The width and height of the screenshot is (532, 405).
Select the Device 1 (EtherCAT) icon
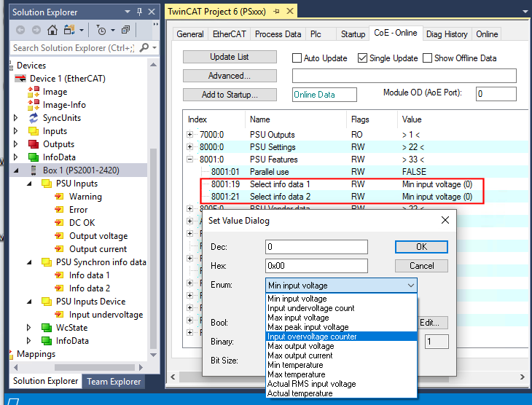coord(20,79)
